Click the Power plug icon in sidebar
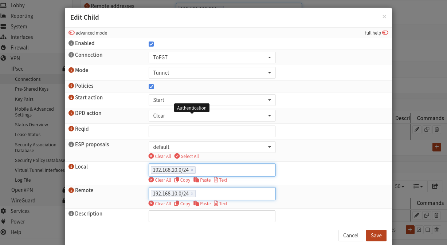 3,222
